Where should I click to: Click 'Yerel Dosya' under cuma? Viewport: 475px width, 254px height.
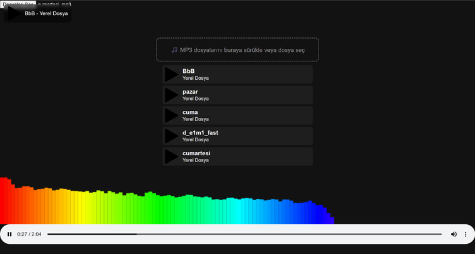pos(196,119)
